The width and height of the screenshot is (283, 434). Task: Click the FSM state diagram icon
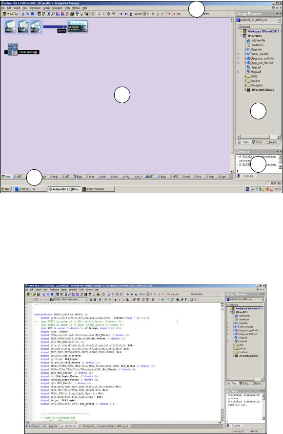click(22, 26)
